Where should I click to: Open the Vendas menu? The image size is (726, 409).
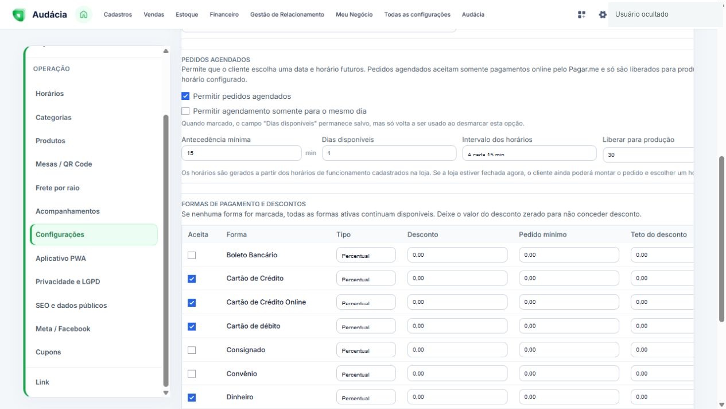[154, 14]
